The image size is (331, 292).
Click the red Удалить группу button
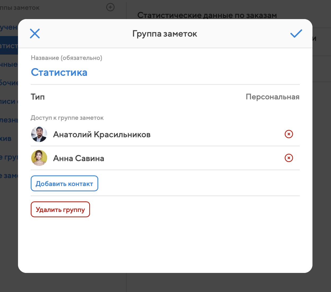pyautogui.click(x=60, y=209)
